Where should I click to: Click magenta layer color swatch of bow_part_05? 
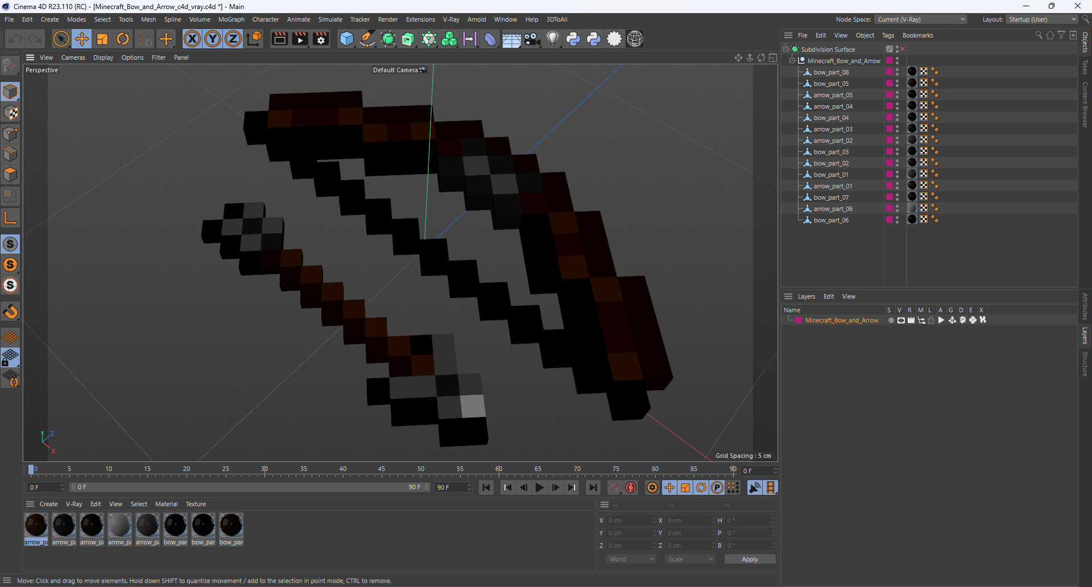tap(890, 83)
